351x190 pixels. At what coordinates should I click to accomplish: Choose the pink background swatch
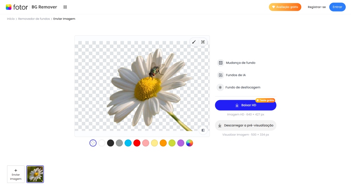(x=146, y=143)
